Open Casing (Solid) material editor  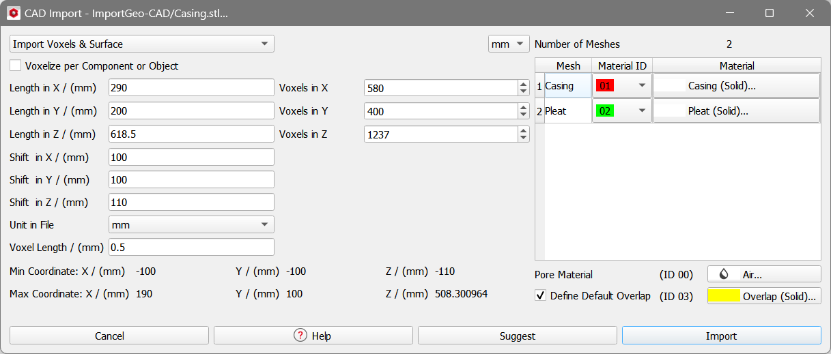pos(736,86)
